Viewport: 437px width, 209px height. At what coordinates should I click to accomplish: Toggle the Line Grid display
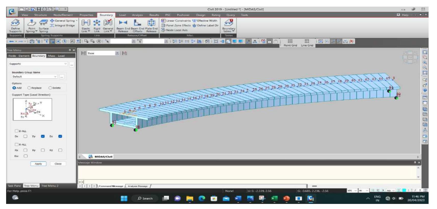pyautogui.click(x=307, y=43)
